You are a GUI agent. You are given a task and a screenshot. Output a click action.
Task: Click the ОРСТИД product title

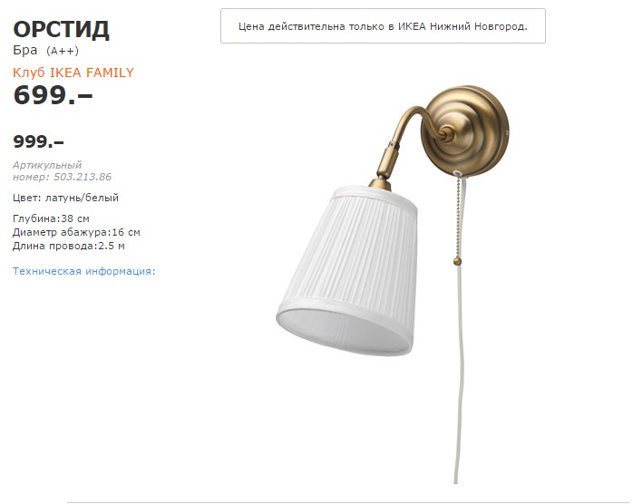(61, 29)
